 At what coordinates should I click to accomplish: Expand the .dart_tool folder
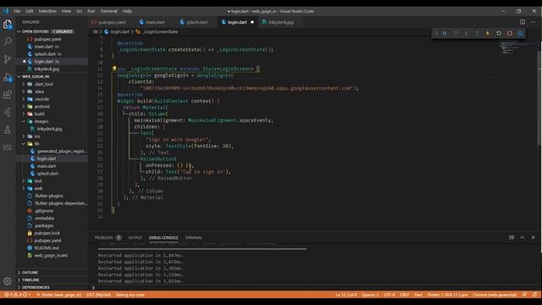(x=52, y=84)
